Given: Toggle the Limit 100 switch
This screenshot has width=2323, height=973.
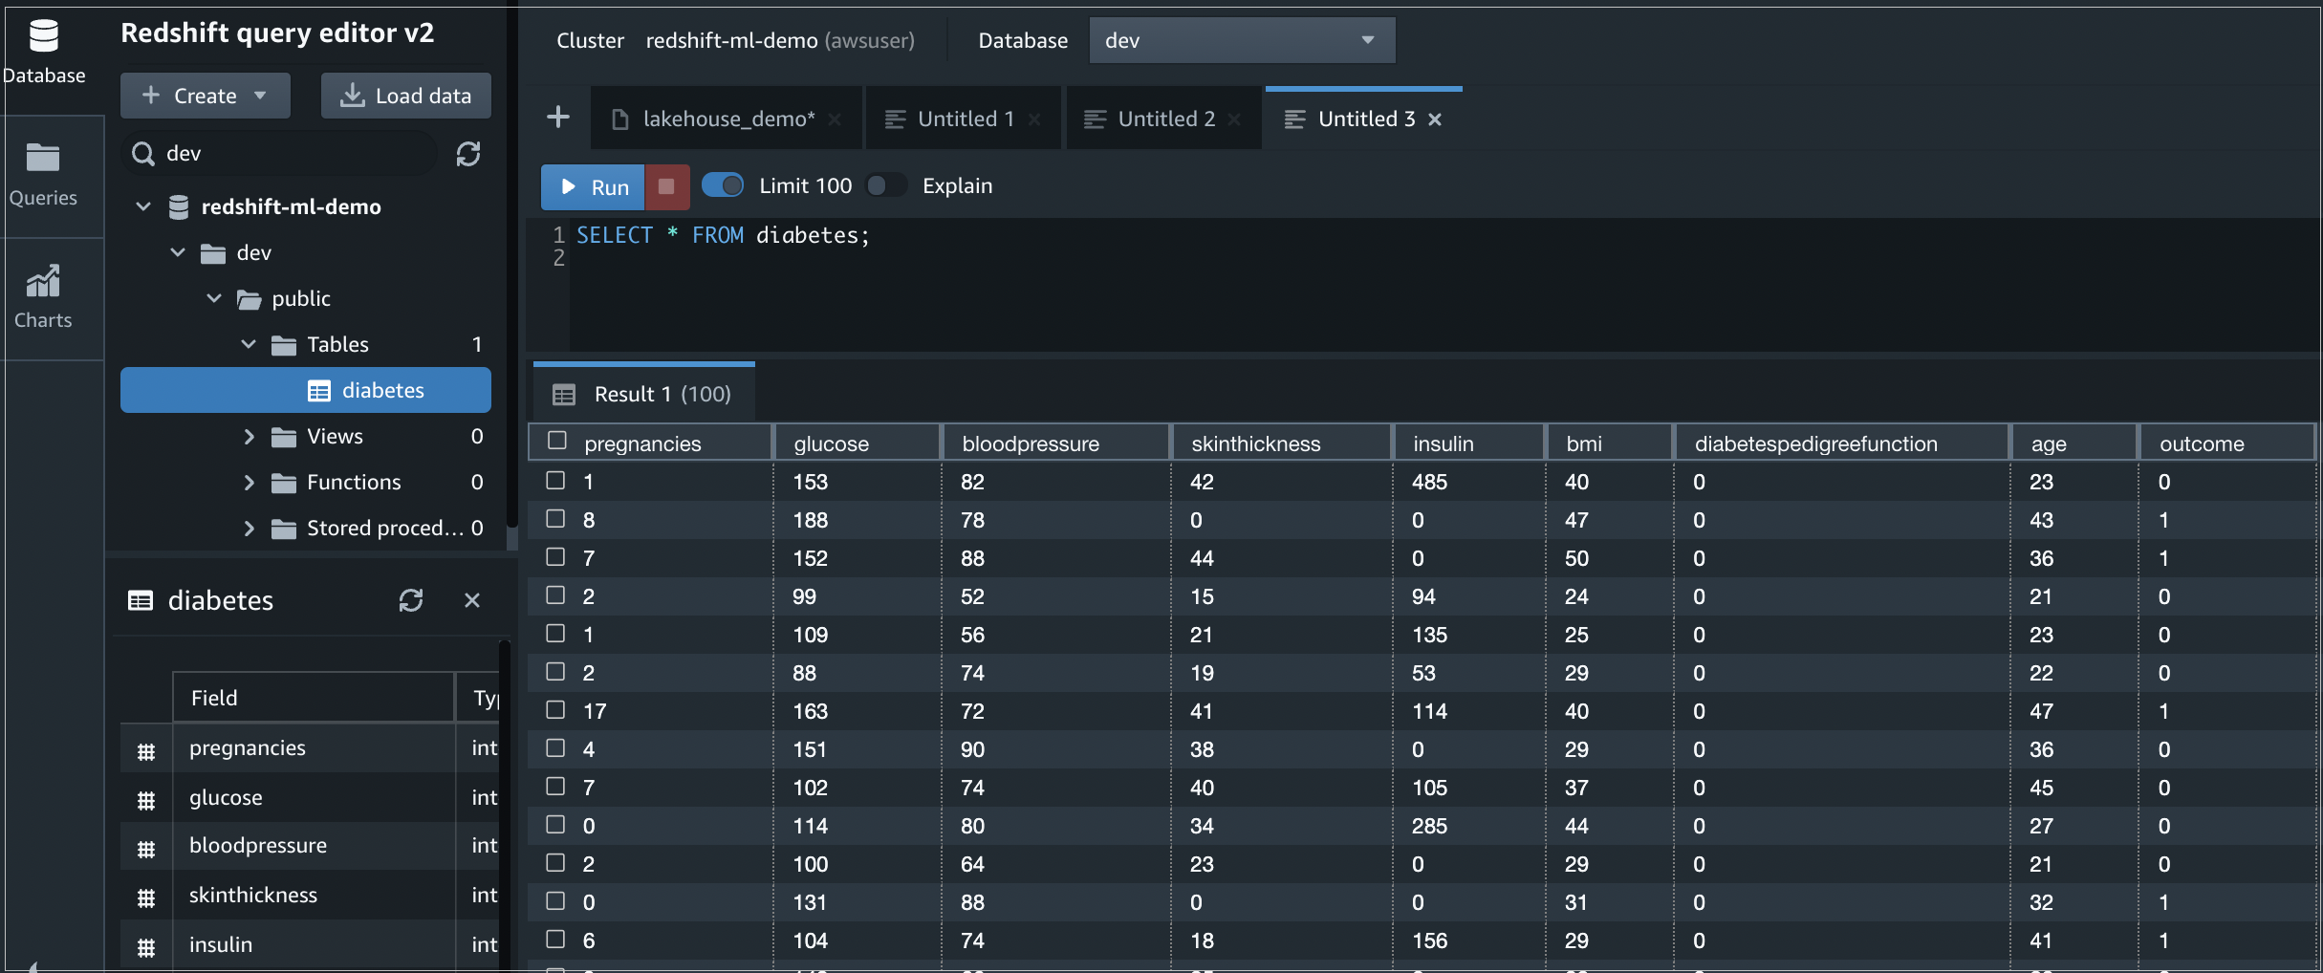Looking at the screenshot, I should 723,185.
